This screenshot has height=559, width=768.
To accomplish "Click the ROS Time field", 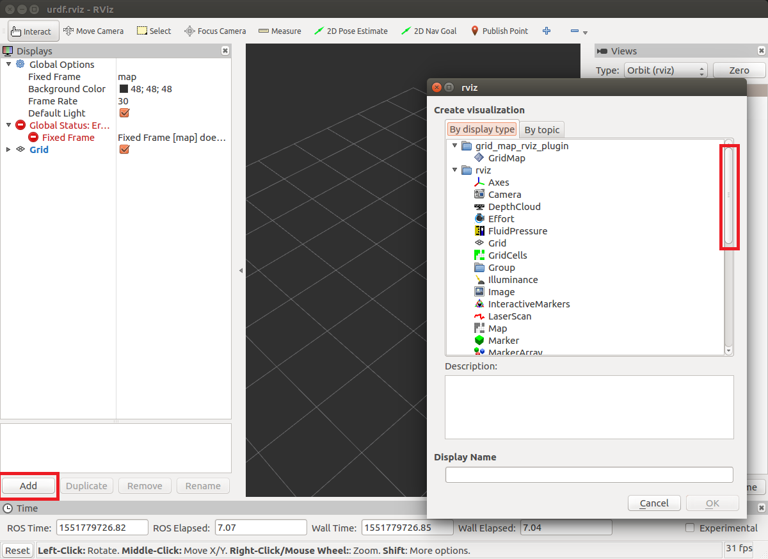I will [102, 528].
